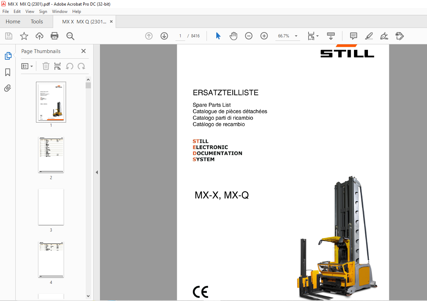The width and height of the screenshot is (427, 301).
Task: Open the Sign document pen tool
Action: [x=384, y=36]
